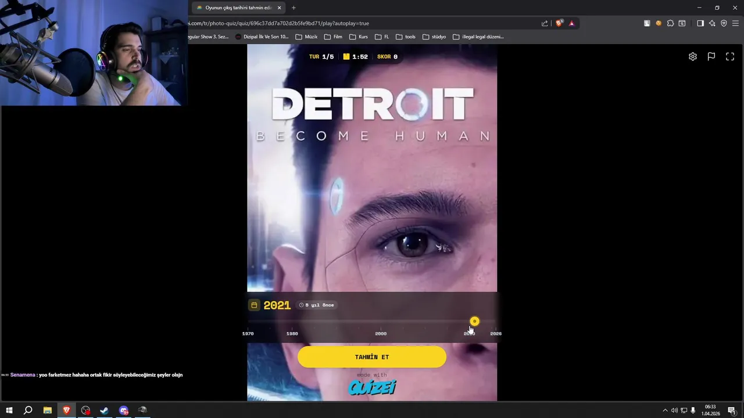The width and height of the screenshot is (744, 418).
Task: Click the SKOR 0 score label
Action: [388, 56]
